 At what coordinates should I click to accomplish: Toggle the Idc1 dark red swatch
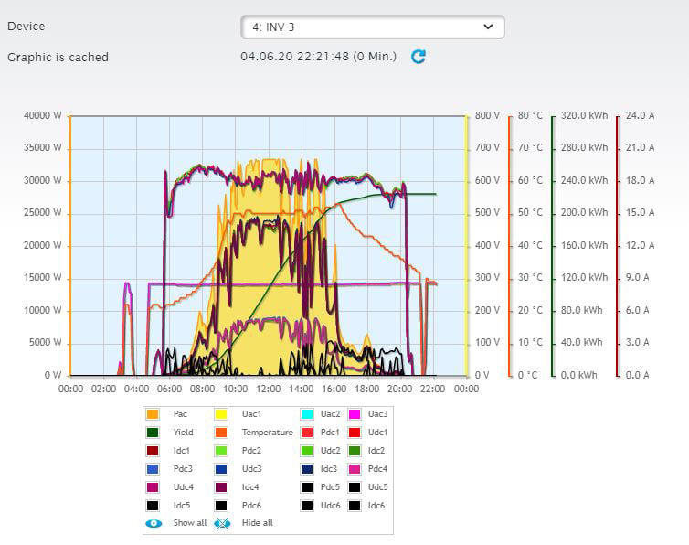tap(153, 451)
